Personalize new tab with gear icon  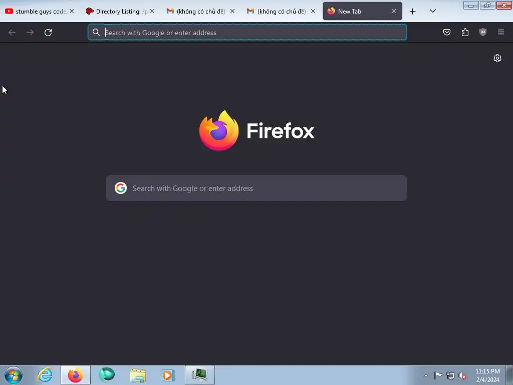tap(497, 58)
